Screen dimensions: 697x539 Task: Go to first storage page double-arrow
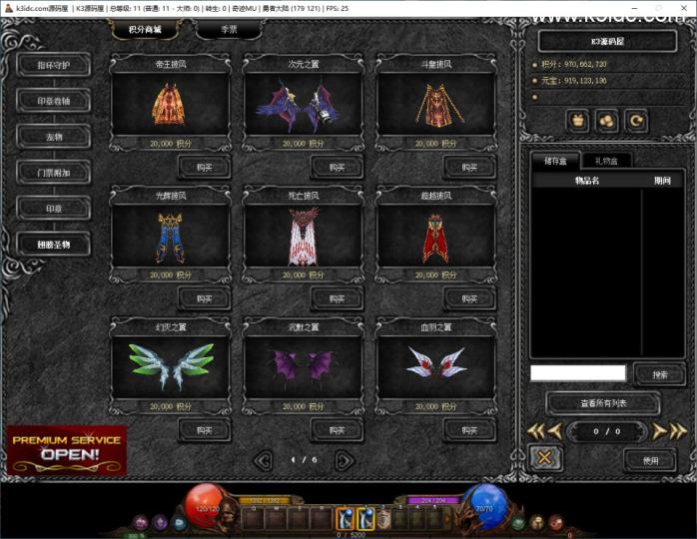point(536,430)
